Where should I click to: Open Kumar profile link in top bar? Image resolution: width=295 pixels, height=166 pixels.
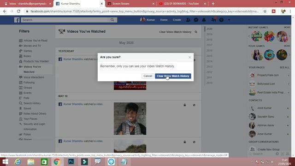coord(147,20)
